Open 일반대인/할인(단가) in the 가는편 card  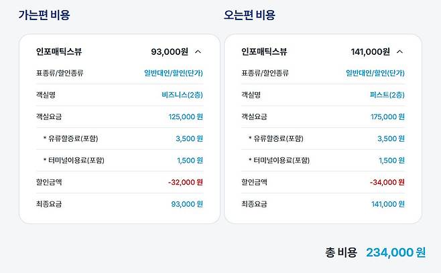pyautogui.click(x=174, y=74)
